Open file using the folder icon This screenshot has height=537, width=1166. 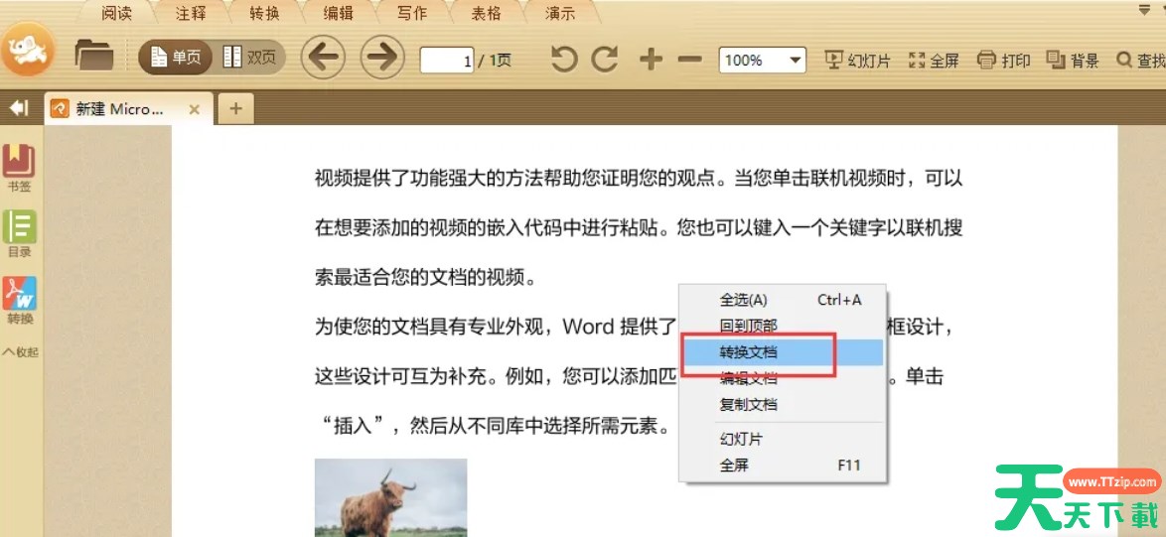coord(94,58)
